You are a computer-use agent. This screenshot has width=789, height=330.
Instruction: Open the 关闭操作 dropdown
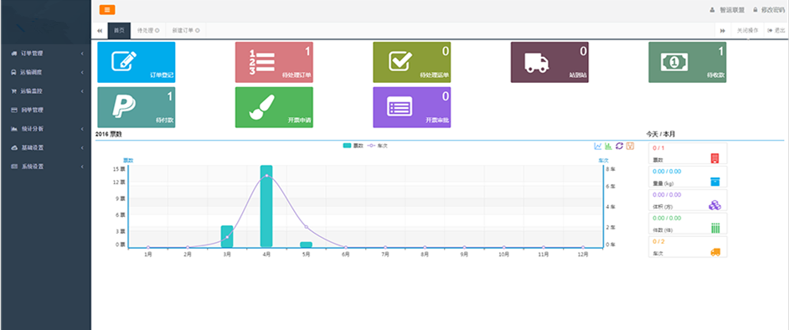pos(747,31)
